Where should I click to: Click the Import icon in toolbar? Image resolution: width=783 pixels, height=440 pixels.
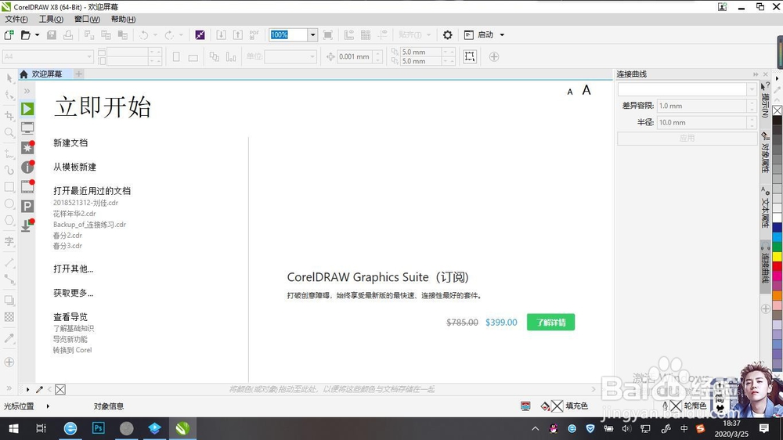coord(221,35)
